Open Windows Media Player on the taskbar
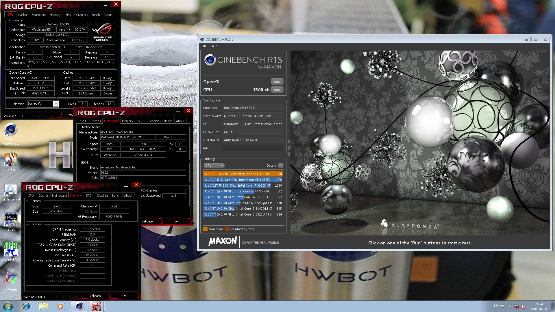The image size is (555, 312). coord(61,306)
